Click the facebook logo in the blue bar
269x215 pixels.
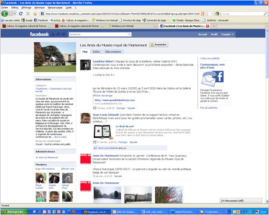39,34
